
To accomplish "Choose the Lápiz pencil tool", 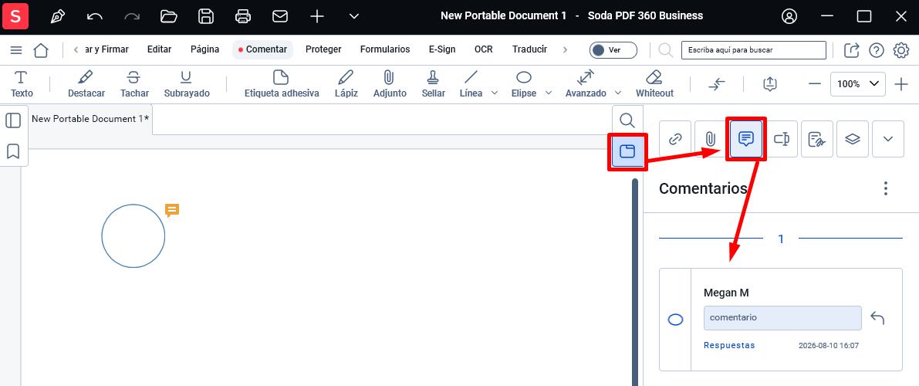I will click(346, 84).
